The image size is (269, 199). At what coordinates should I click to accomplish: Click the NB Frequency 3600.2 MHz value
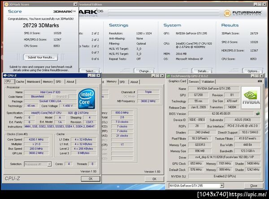[148, 101]
